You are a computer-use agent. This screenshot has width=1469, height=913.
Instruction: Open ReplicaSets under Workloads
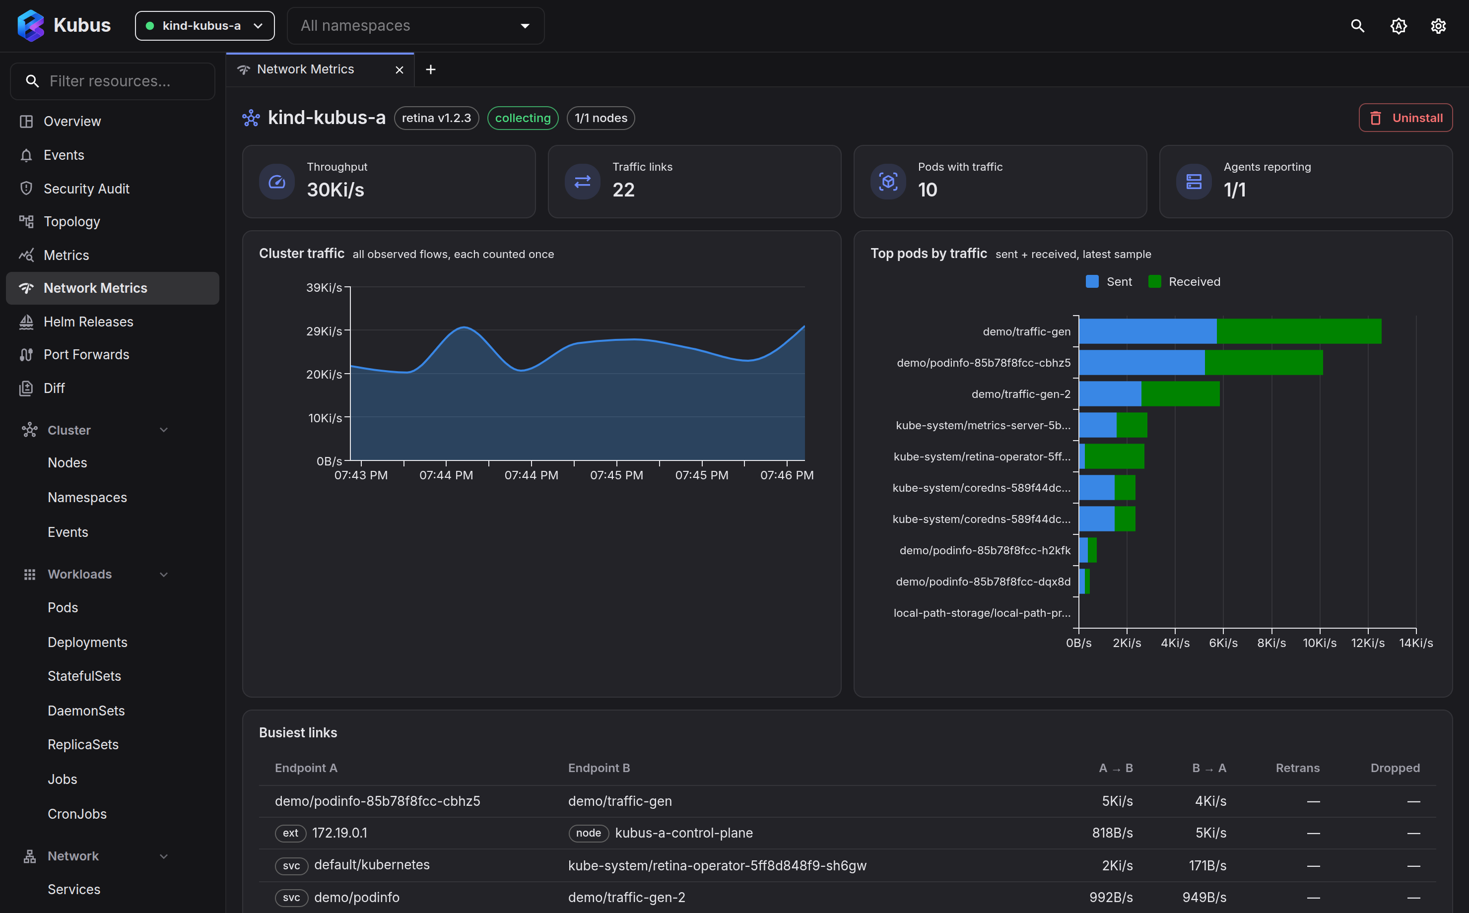pos(83,744)
